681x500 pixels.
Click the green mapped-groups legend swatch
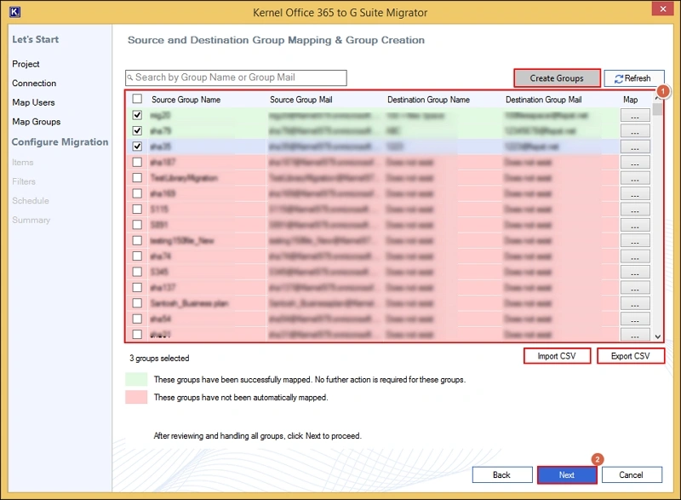pos(136,379)
